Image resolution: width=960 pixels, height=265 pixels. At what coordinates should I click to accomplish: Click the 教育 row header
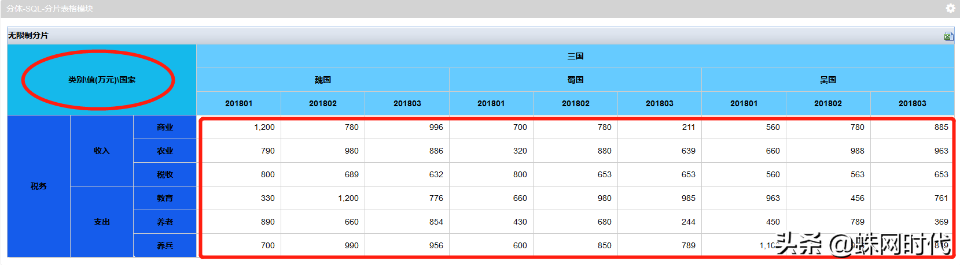(x=165, y=198)
